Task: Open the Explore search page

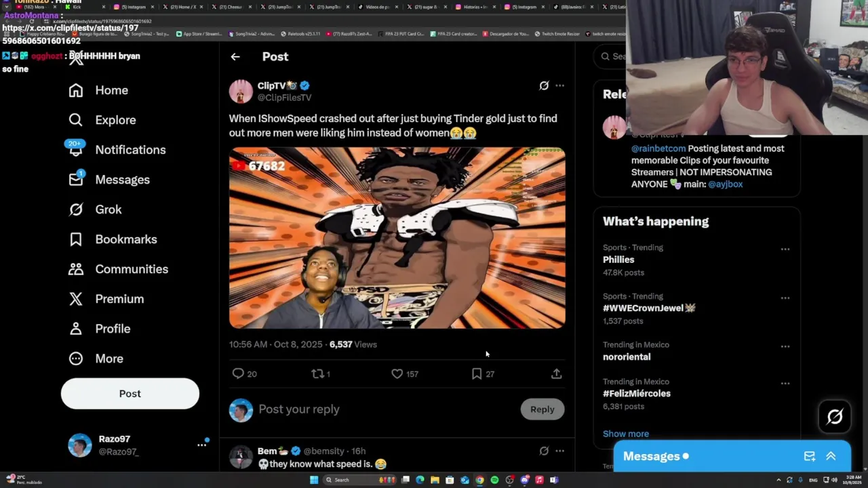Action: pyautogui.click(x=102, y=120)
